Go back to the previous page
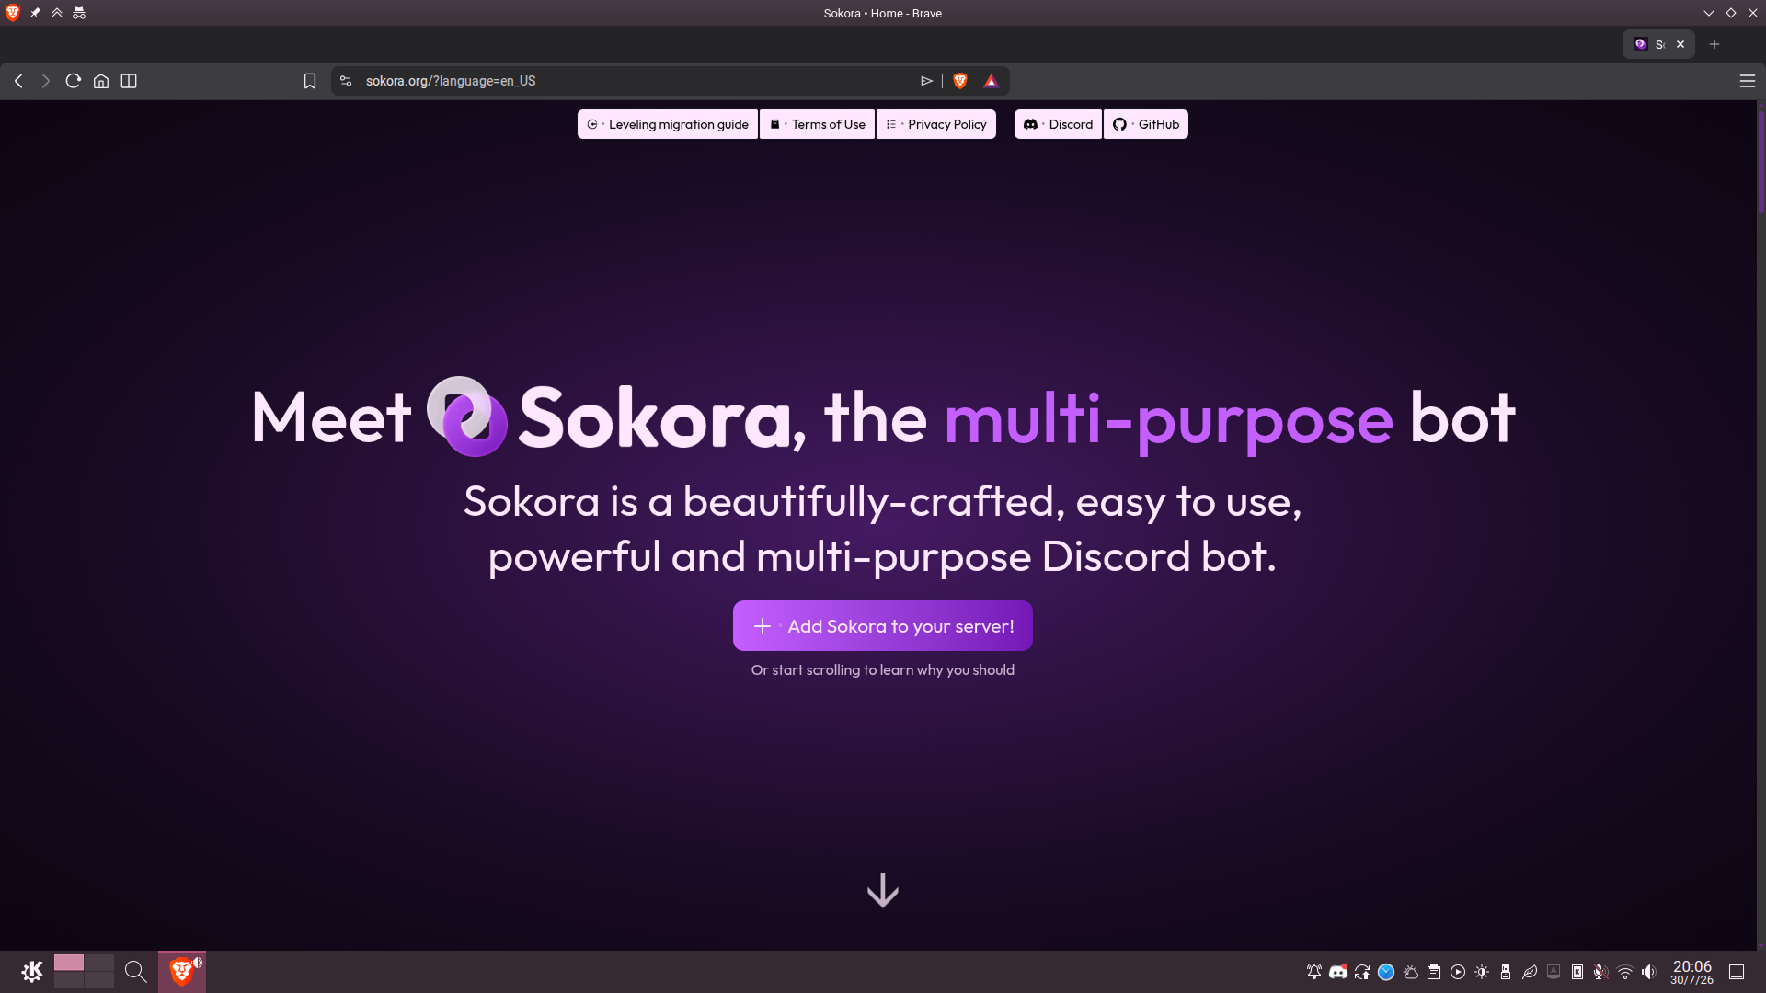 click(x=18, y=81)
